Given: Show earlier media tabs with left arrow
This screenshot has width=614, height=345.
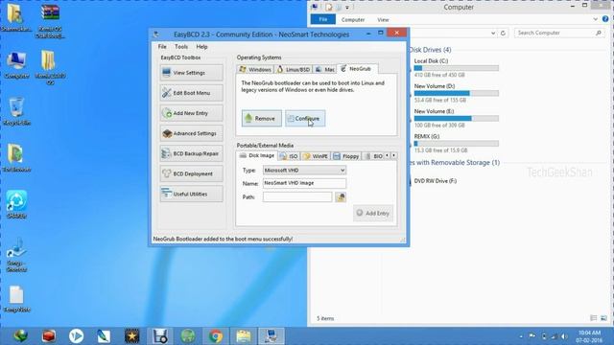Looking at the screenshot, I should point(387,155).
